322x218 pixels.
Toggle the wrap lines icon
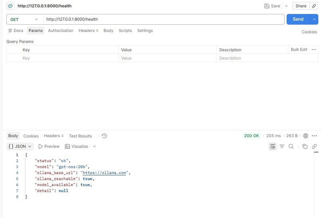[272, 146]
